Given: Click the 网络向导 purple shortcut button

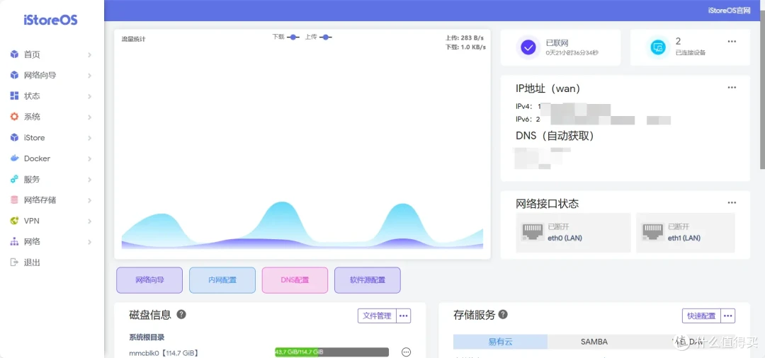Looking at the screenshot, I should coord(149,280).
